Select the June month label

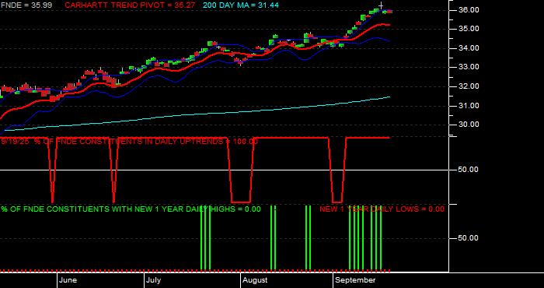[68, 280]
